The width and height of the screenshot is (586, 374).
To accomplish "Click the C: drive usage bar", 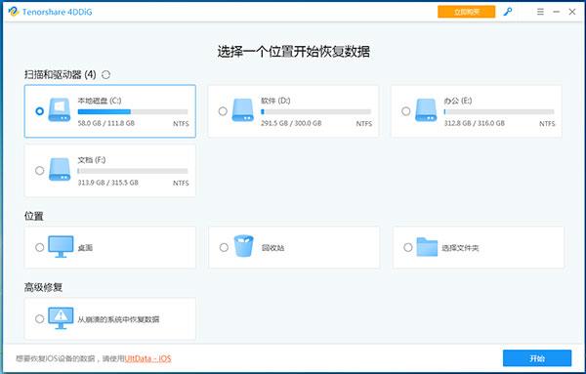I will click(133, 111).
